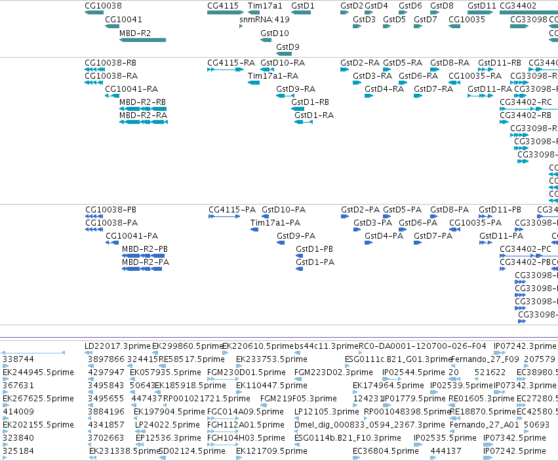Open the ESG0114b.B21_F10.3prime EST
Image resolution: width=558 pixels, height=461 pixels.
[x=296, y=445]
